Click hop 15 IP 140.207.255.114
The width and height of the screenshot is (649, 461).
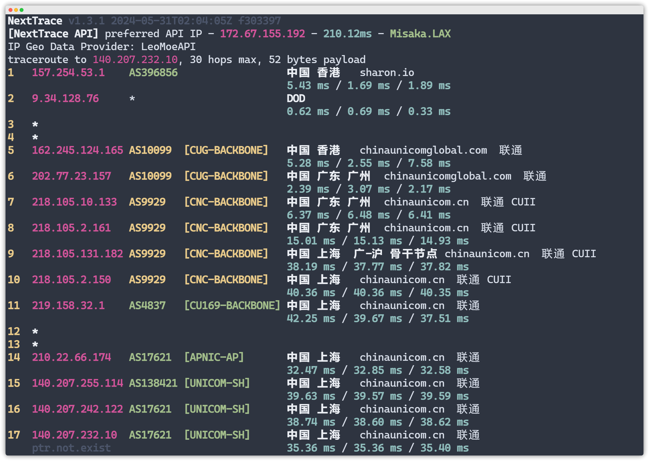point(78,383)
